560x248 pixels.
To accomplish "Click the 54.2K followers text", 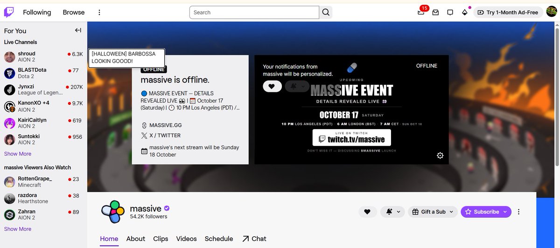I will point(148,217).
